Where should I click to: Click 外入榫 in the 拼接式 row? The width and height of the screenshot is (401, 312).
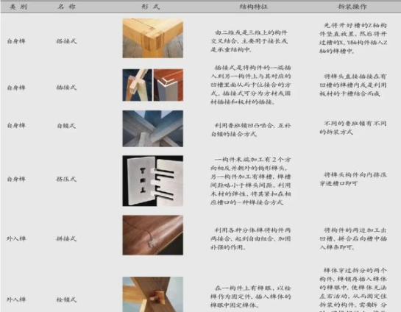click(x=16, y=239)
